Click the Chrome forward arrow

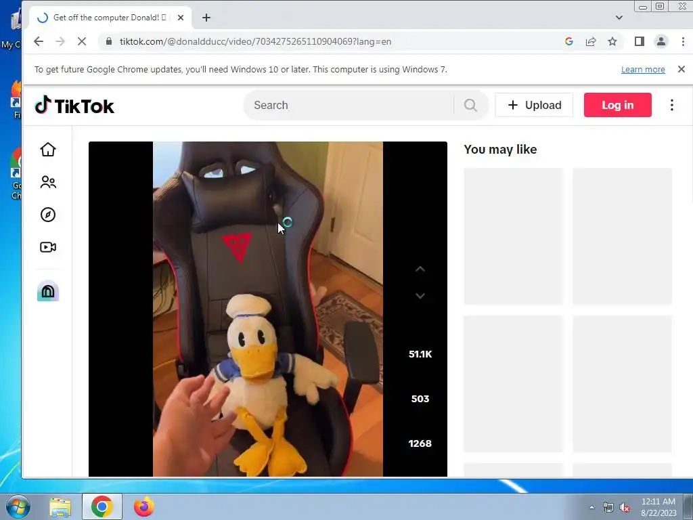tap(60, 41)
